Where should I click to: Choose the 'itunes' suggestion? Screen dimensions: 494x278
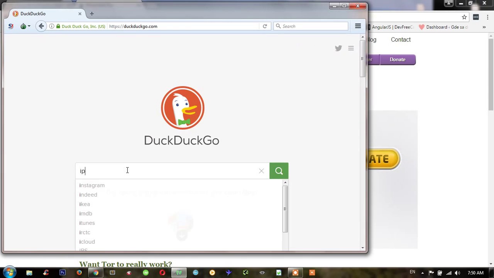(x=87, y=223)
